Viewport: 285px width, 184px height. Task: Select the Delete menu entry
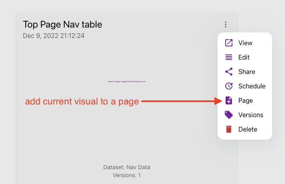coord(244,129)
